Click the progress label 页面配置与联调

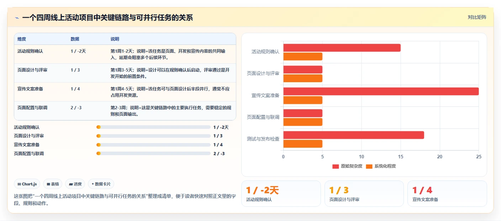coord(29,154)
